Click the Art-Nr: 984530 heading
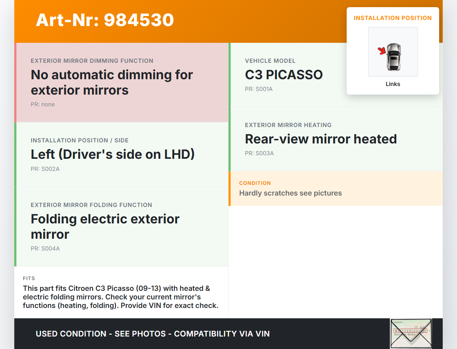 click(x=105, y=20)
